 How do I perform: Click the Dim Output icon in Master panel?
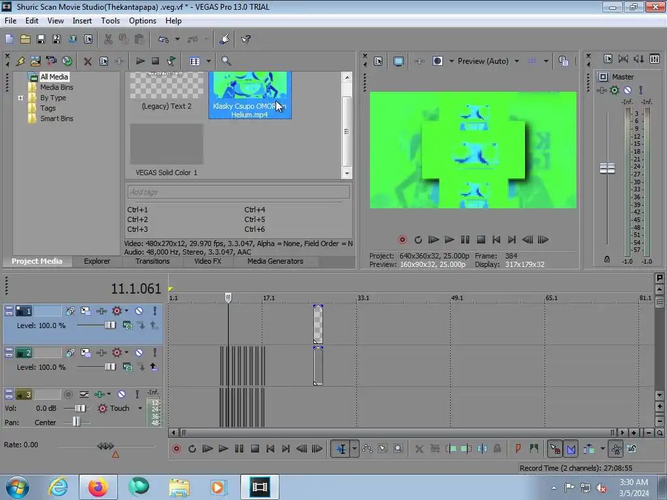tap(638, 59)
